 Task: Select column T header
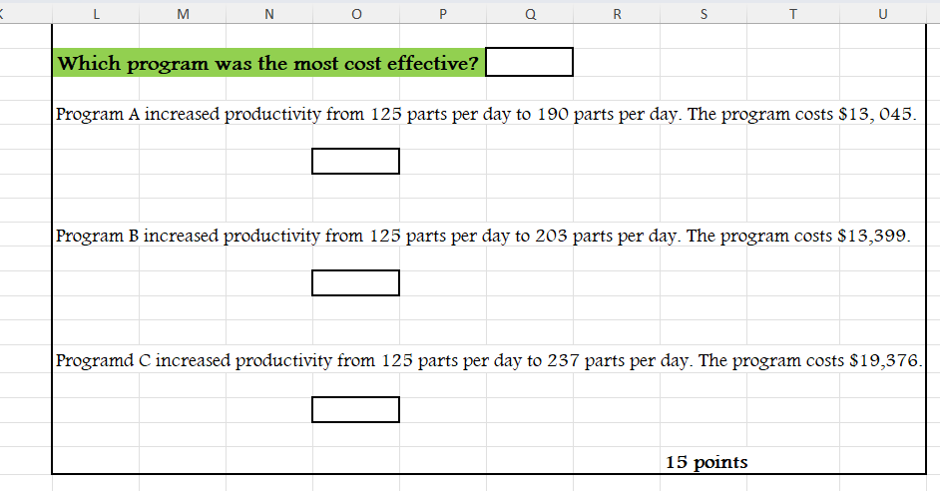pyautogui.click(x=793, y=14)
